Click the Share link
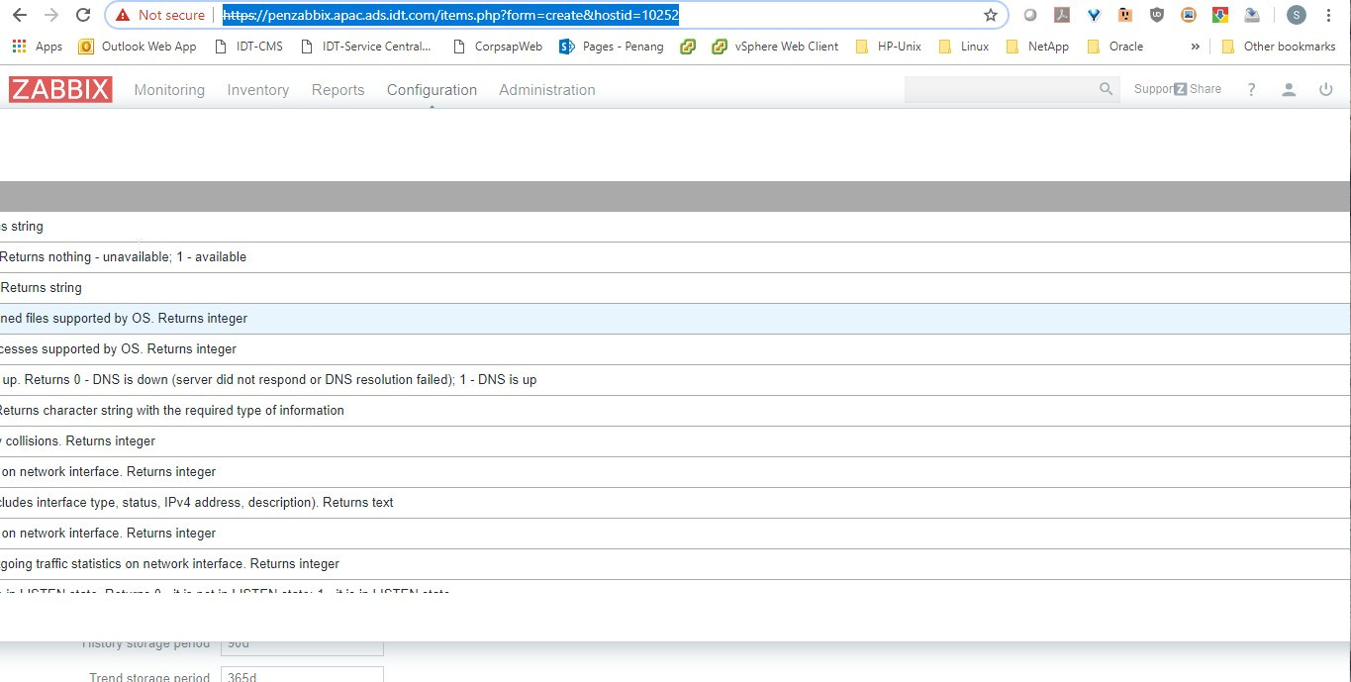The height and width of the screenshot is (682, 1351). tap(1205, 89)
